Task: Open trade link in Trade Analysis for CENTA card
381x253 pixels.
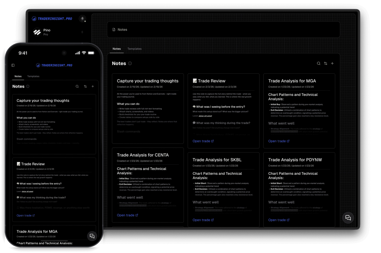Action: (127, 215)
